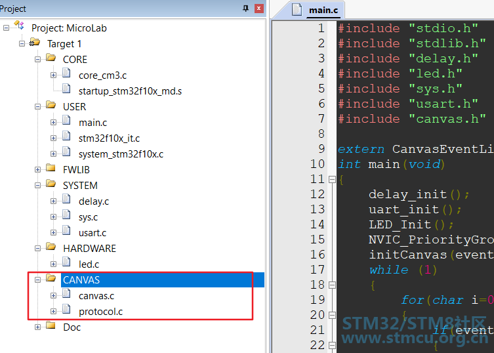This screenshot has width=494, height=353.
Task: Select the Target 1 tree label
Action: [64, 44]
